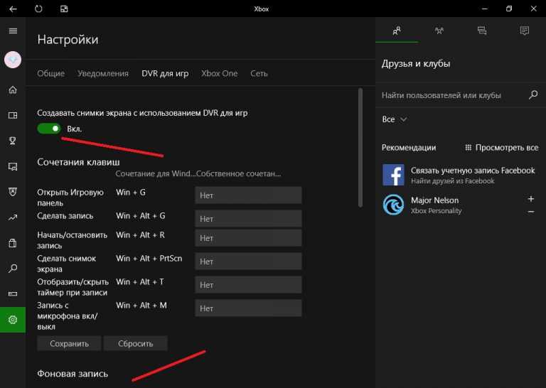Switch to Parties panel icon

tap(439, 31)
